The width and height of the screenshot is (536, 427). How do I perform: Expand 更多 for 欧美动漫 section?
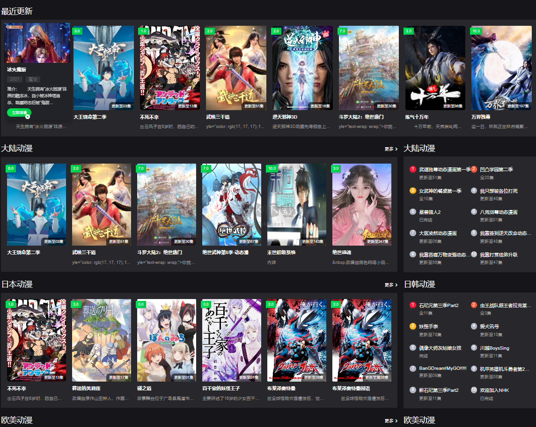(x=391, y=420)
